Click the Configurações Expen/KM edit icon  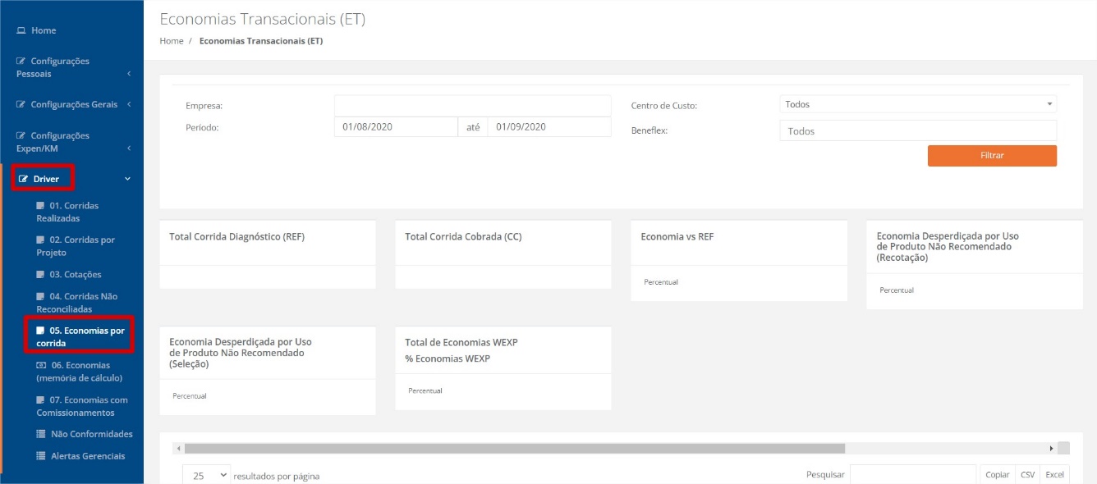(21, 136)
